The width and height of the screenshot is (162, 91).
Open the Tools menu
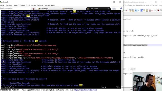(28, 5)
